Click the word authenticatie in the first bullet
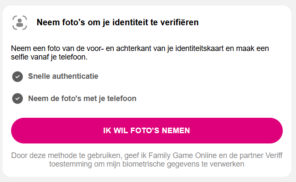The image size is (296, 182). point(75,76)
